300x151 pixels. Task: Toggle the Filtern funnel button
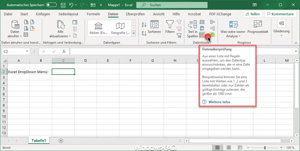(170, 27)
